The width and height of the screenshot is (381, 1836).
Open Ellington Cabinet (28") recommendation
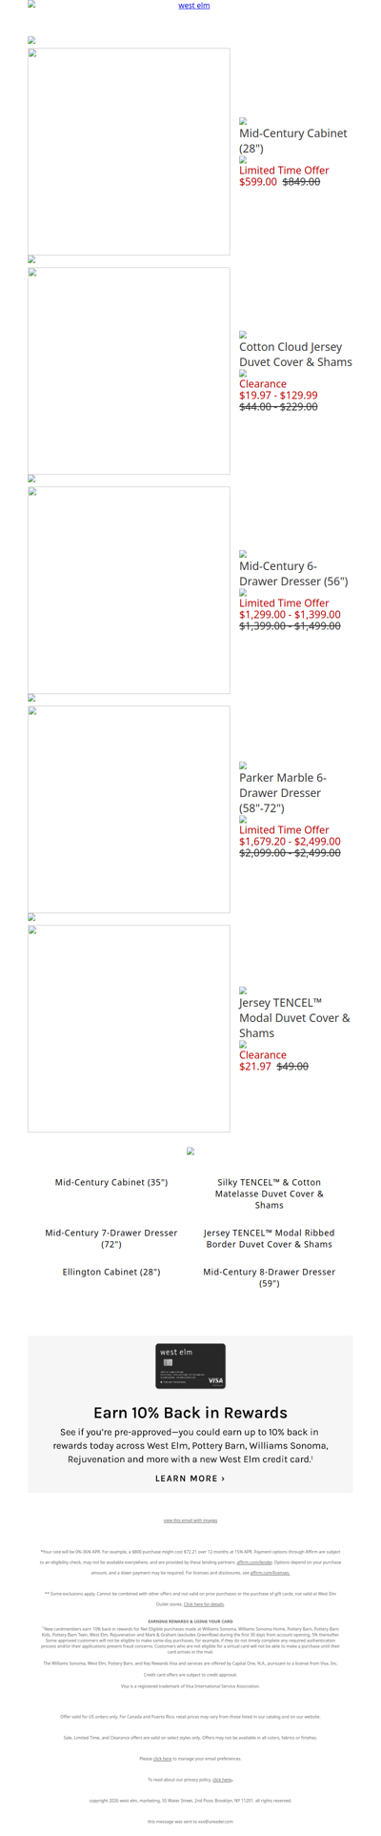[111, 1272]
